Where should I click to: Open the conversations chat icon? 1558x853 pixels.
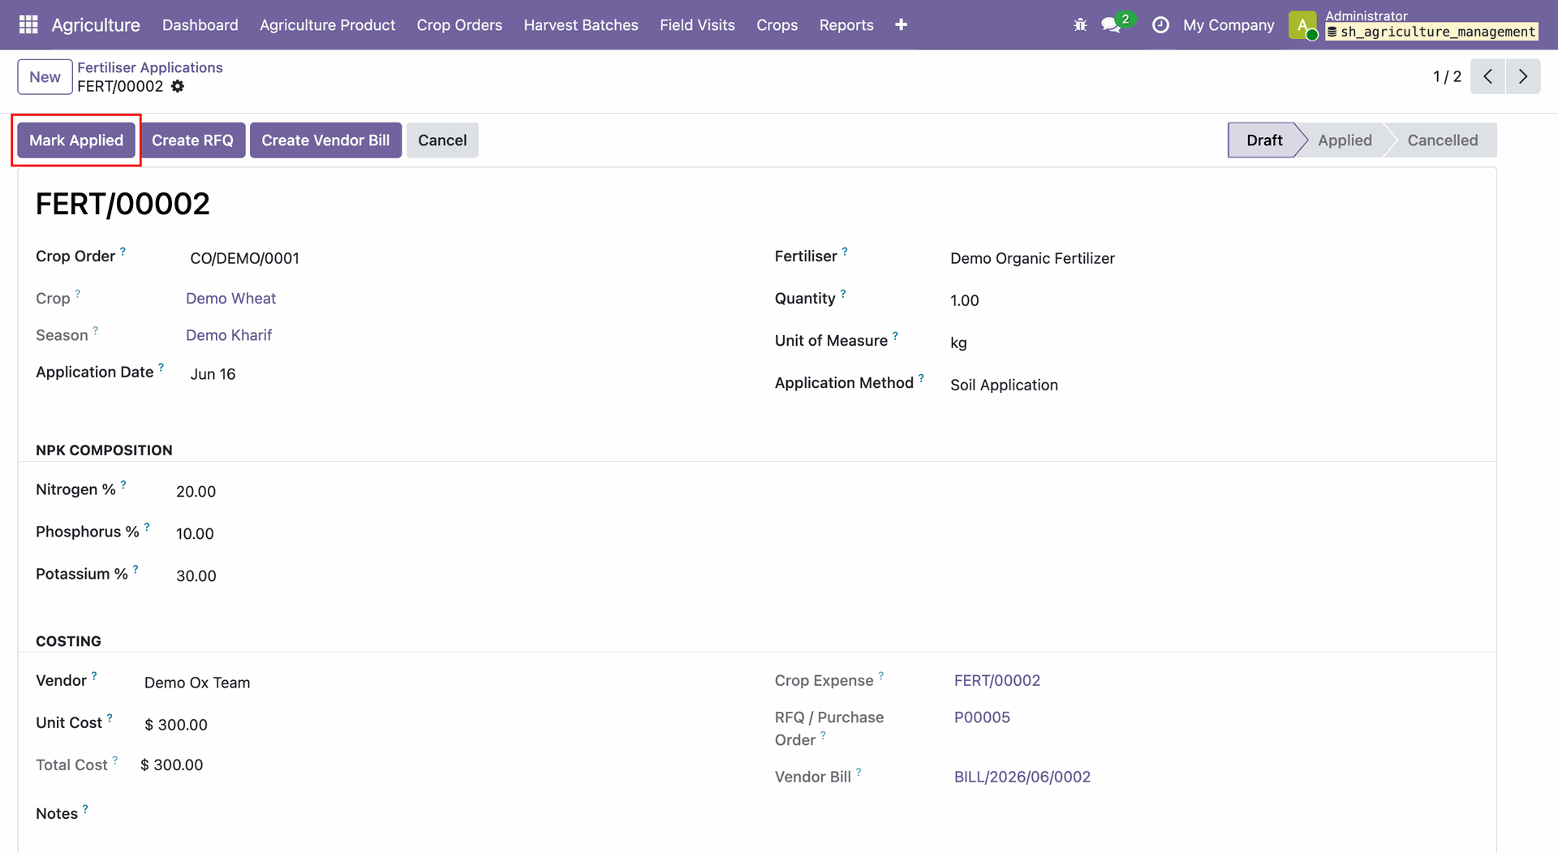click(1112, 25)
